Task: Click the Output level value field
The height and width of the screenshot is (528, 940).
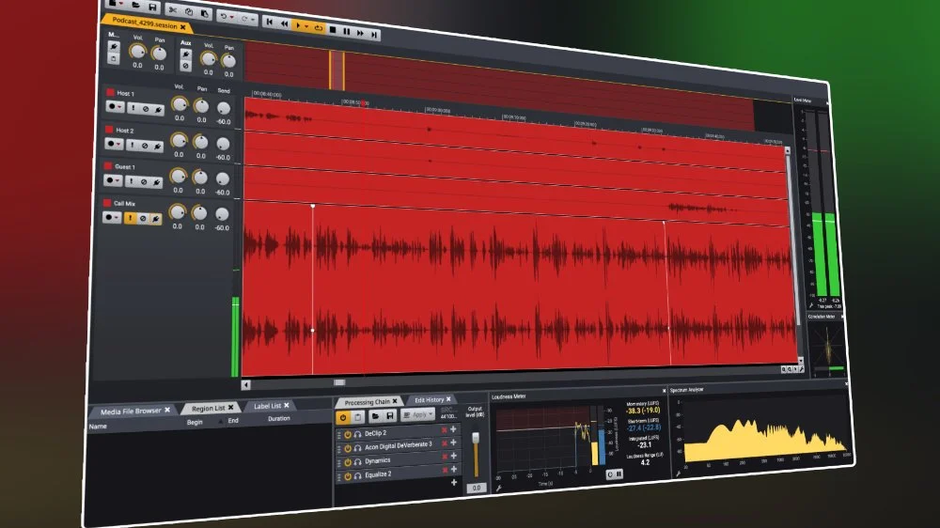Action: 476,488
